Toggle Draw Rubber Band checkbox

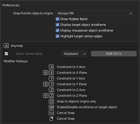(x=57, y=19)
